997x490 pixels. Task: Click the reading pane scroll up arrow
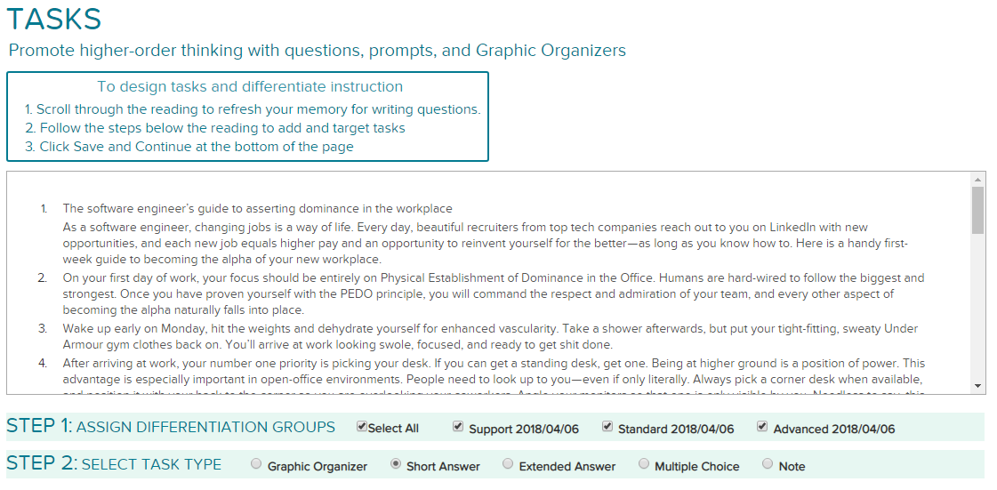(978, 180)
